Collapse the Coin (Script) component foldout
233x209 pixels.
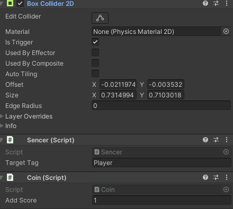point(2,178)
